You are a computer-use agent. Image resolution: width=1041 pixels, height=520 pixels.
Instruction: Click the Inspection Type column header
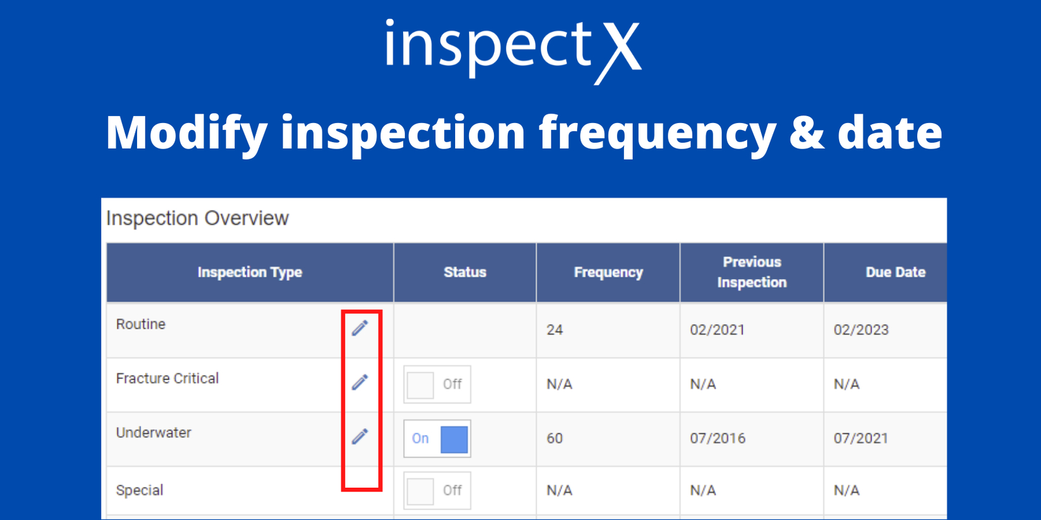249,272
